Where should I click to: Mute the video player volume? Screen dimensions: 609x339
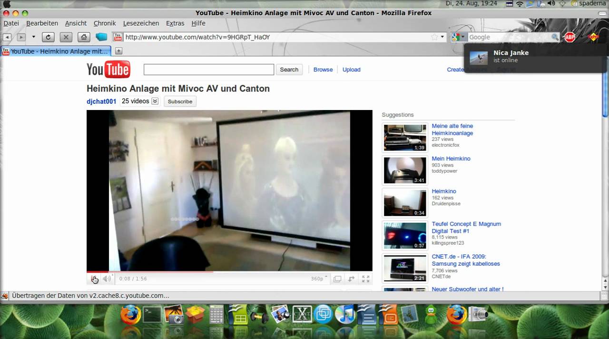[107, 279]
